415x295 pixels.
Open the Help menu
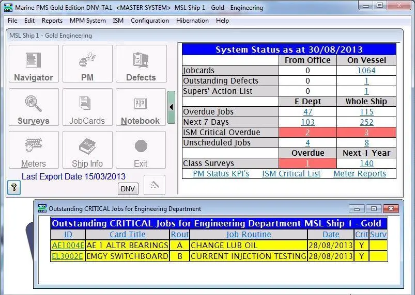[x=222, y=21]
